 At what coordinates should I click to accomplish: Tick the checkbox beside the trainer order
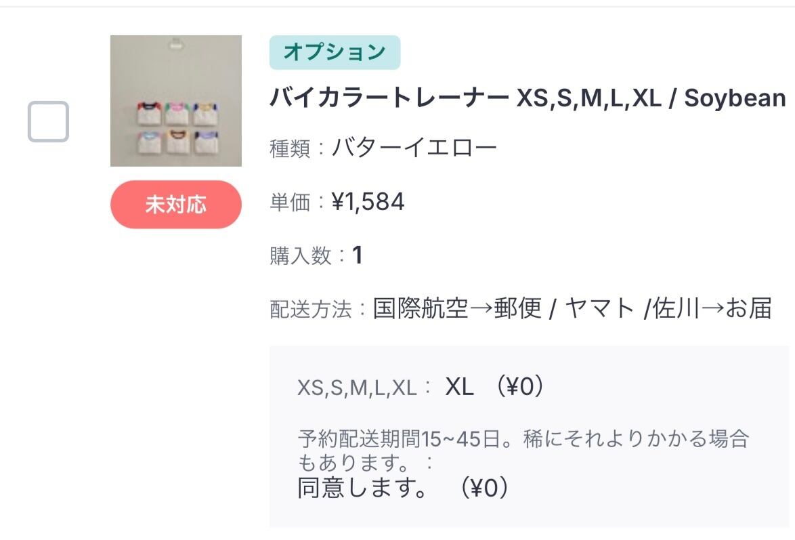[x=48, y=121]
